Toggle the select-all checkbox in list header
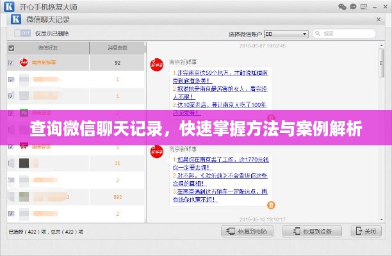 12,48
